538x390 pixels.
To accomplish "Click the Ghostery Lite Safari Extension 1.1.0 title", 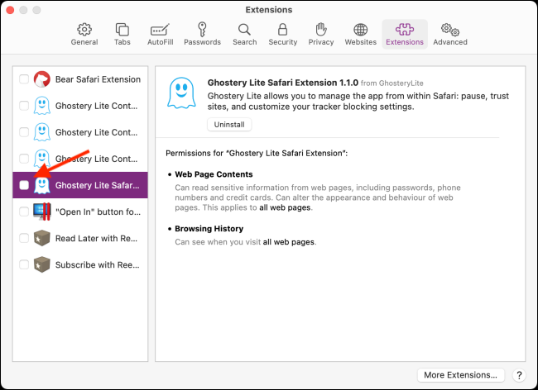I will tap(283, 83).
